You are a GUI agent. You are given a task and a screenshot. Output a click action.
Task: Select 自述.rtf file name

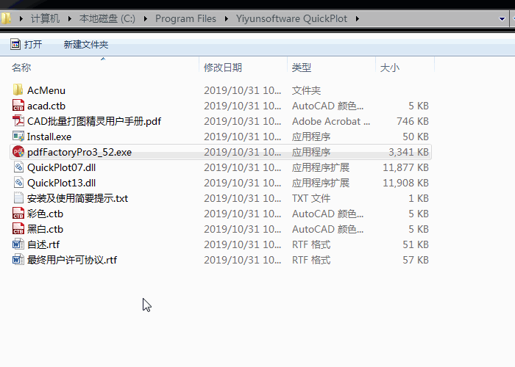pos(43,244)
